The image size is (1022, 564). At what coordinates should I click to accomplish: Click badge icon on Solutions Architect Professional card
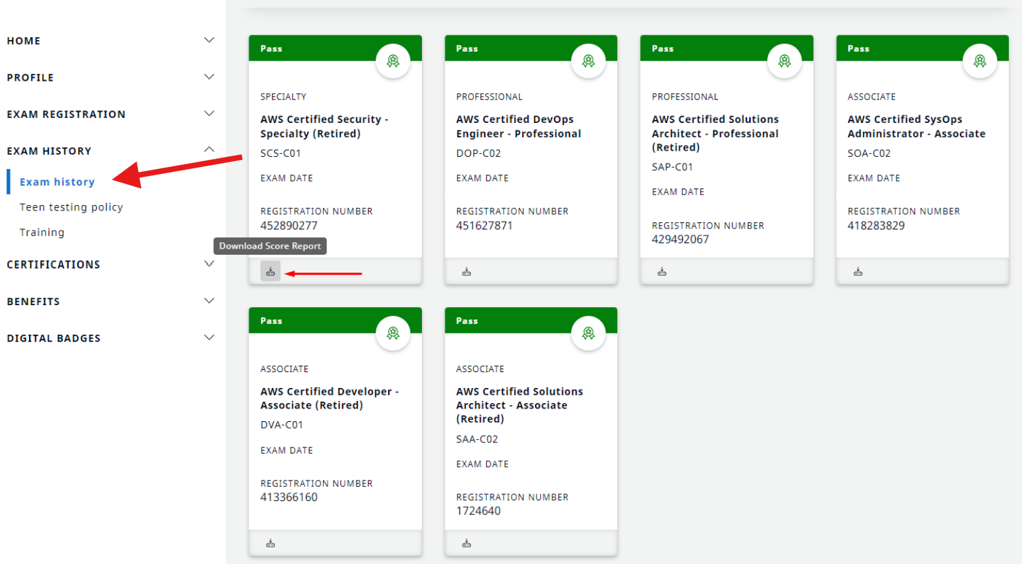coord(784,61)
